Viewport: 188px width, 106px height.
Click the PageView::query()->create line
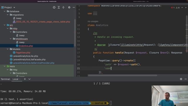pos(117,61)
